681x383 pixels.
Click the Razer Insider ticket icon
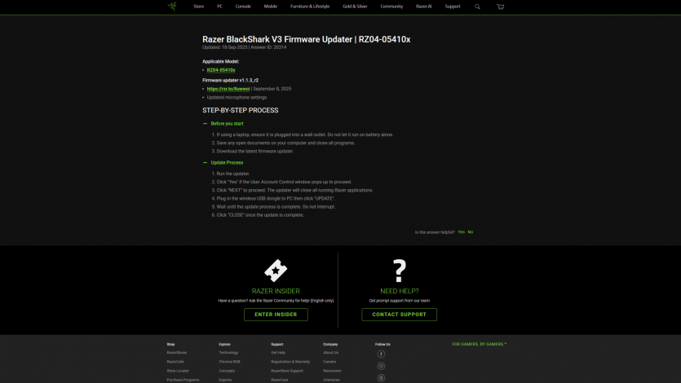(276, 271)
